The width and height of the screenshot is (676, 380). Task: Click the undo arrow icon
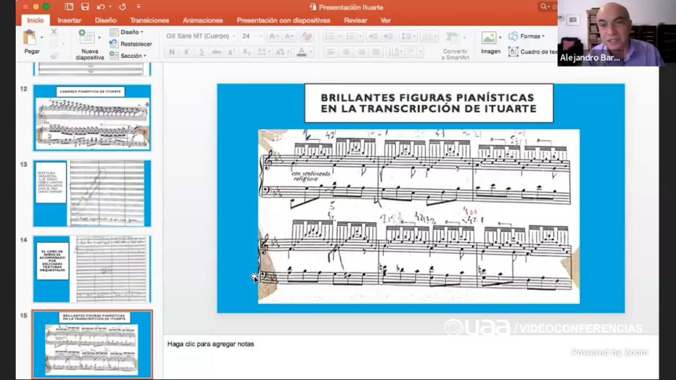point(101,7)
